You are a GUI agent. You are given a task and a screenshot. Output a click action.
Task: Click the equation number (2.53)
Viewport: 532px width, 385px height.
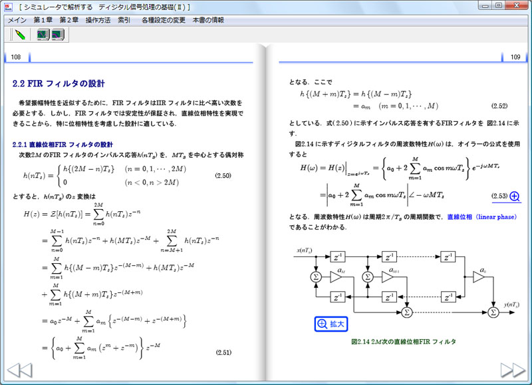coord(499,196)
